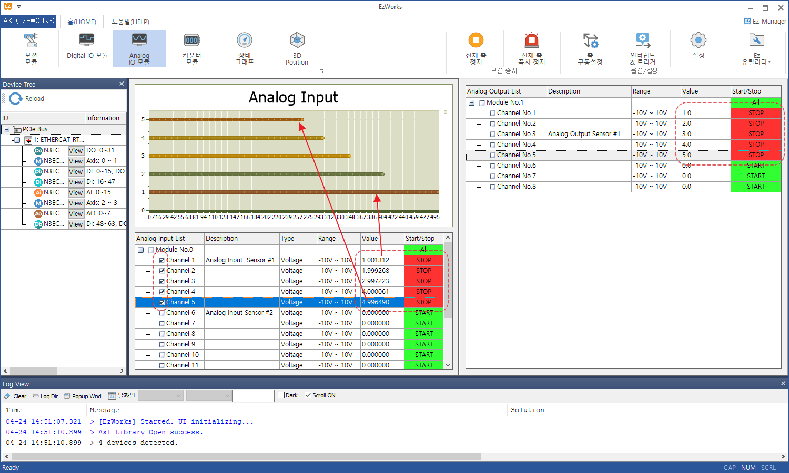This screenshot has height=473, width=789.
Task: Start Channel No.7 analog output
Action: click(756, 176)
